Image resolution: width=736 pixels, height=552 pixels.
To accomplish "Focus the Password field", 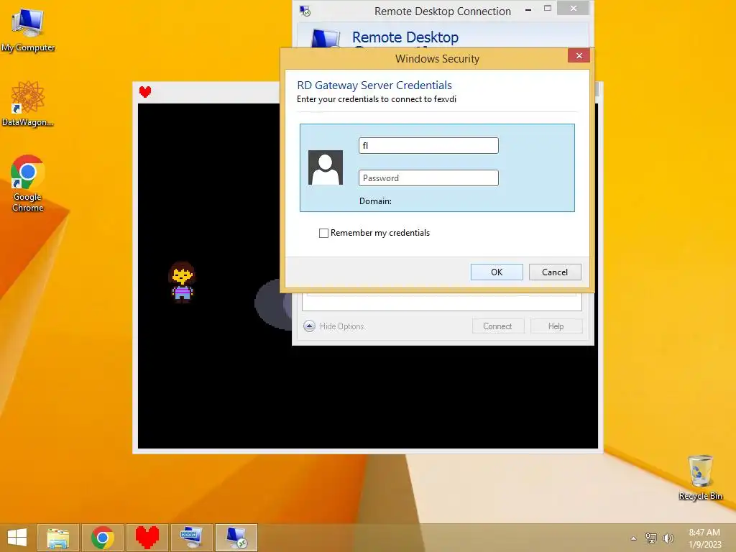I will coord(428,178).
